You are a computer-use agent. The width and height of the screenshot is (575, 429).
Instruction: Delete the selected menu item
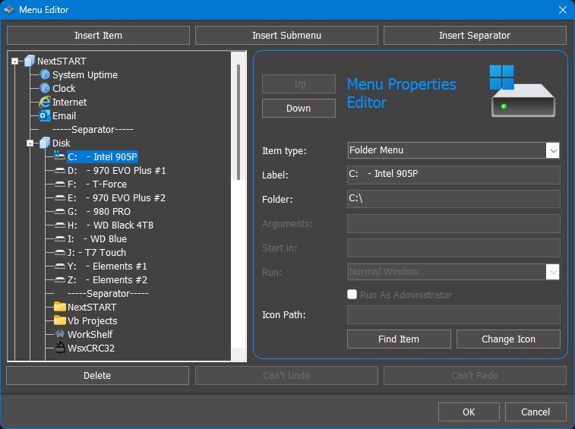[x=97, y=375]
